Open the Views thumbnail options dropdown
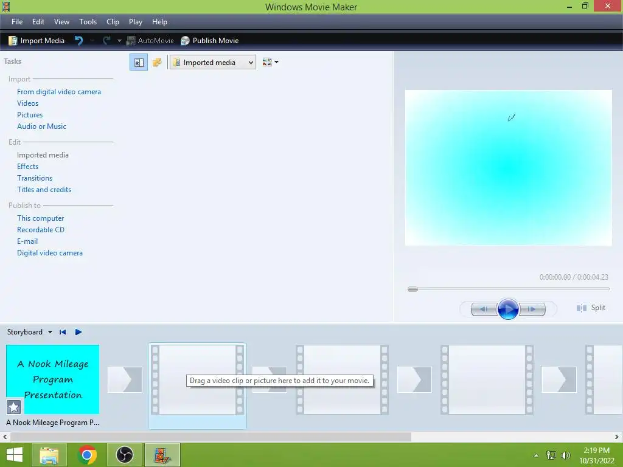This screenshot has width=623, height=467. [270, 63]
